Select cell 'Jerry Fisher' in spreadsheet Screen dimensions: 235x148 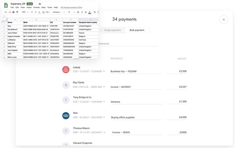(x=15, y=33)
